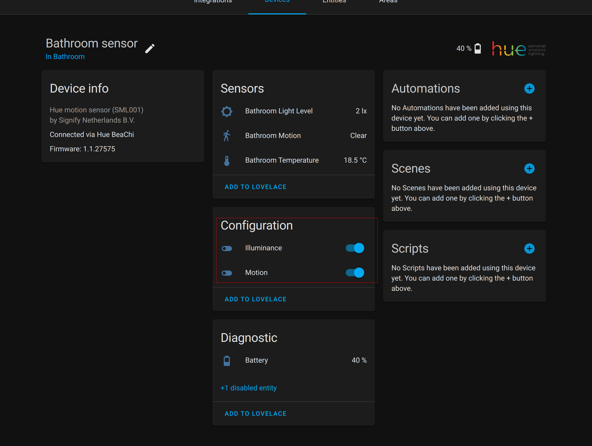The image size is (592, 446).
Task: Click ADD TO LOVELACE under Diagnostic
Action: coord(255,413)
